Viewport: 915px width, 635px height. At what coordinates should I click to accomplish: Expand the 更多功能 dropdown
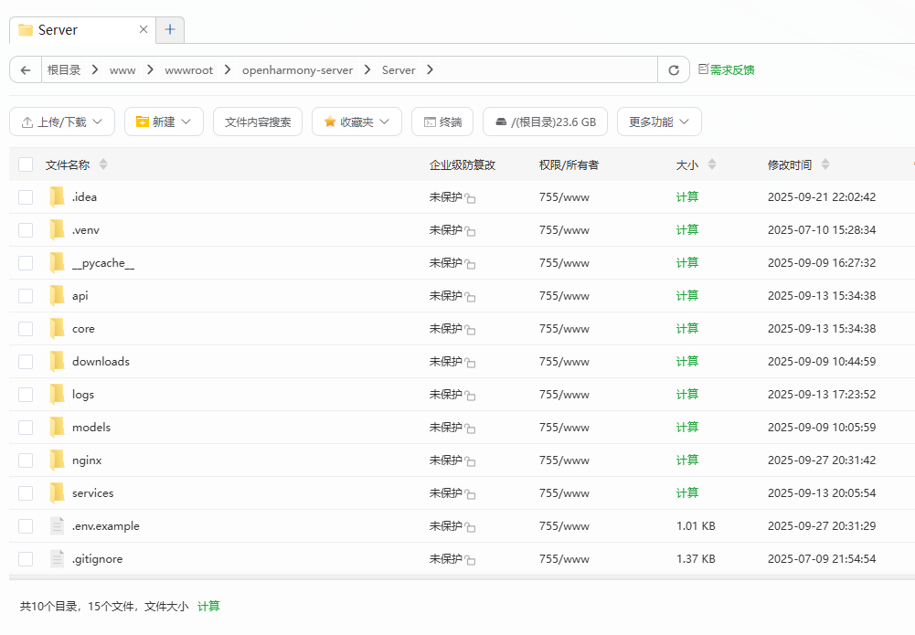[x=659, y=122]
